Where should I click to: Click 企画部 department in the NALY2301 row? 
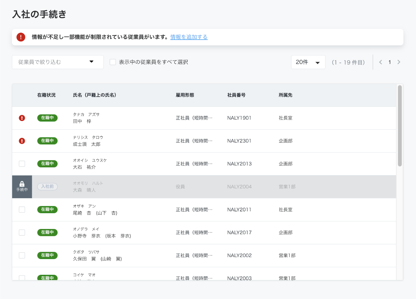[x=285, y=141]
